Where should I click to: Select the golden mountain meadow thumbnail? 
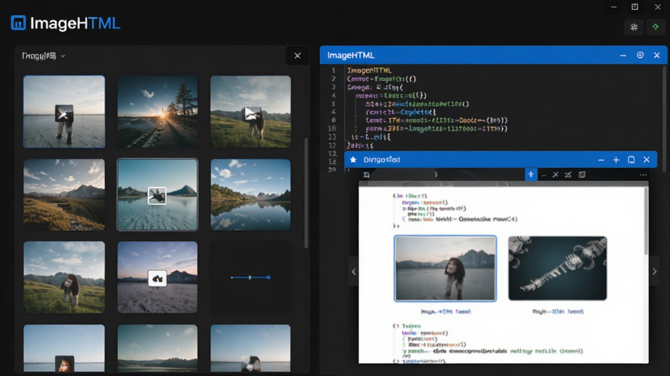(x=64, y=195)
